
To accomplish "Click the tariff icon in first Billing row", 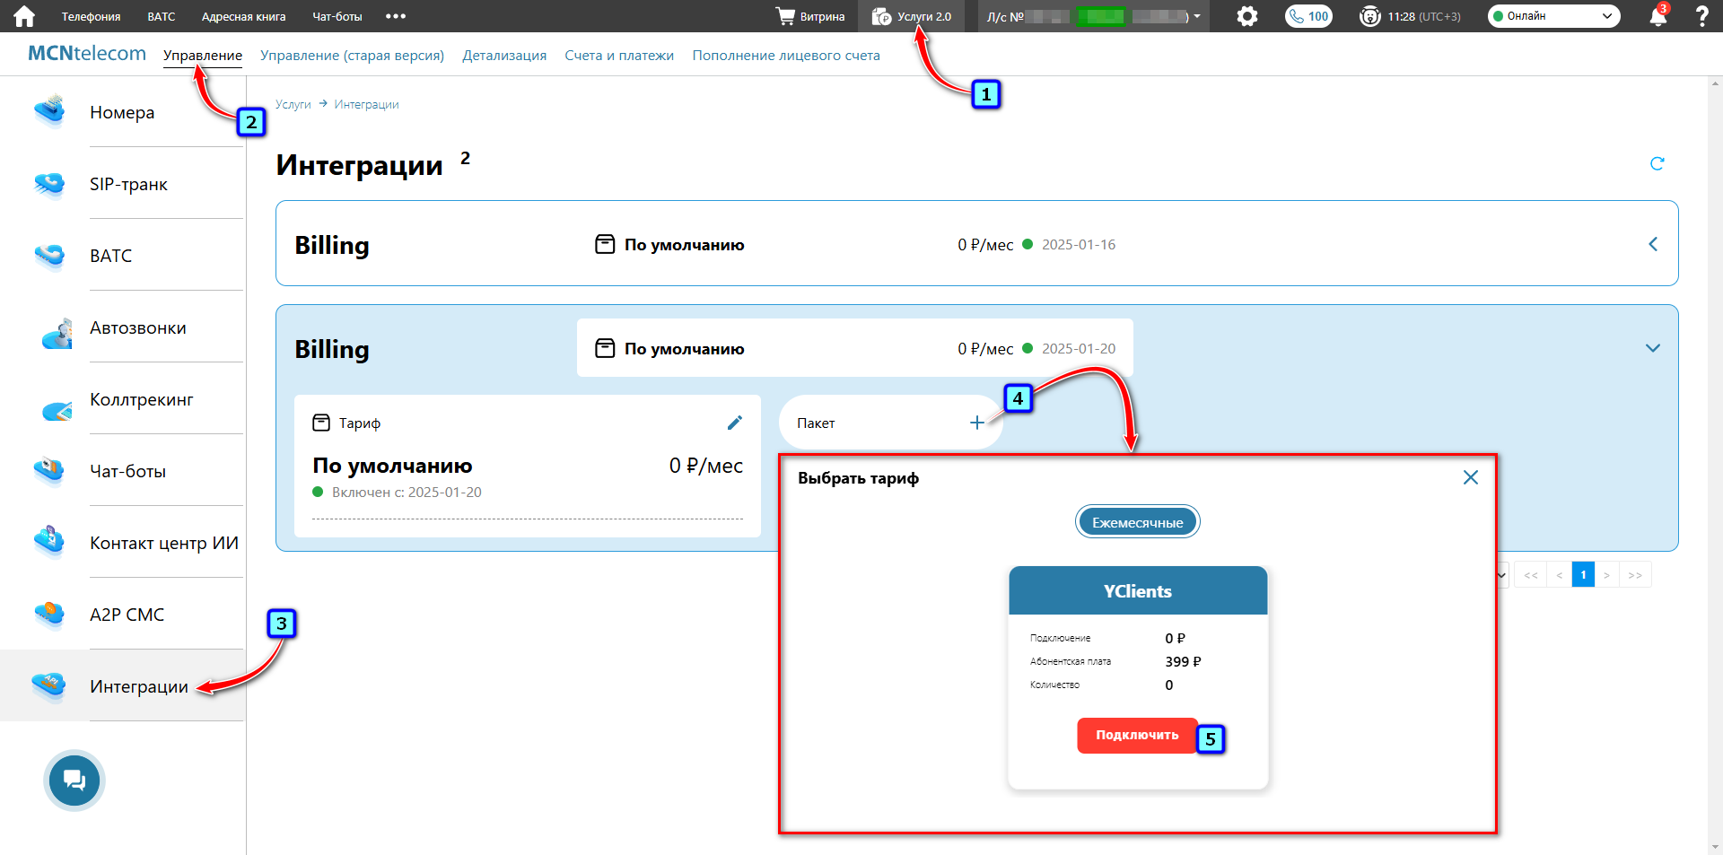I will pos(606,244).
